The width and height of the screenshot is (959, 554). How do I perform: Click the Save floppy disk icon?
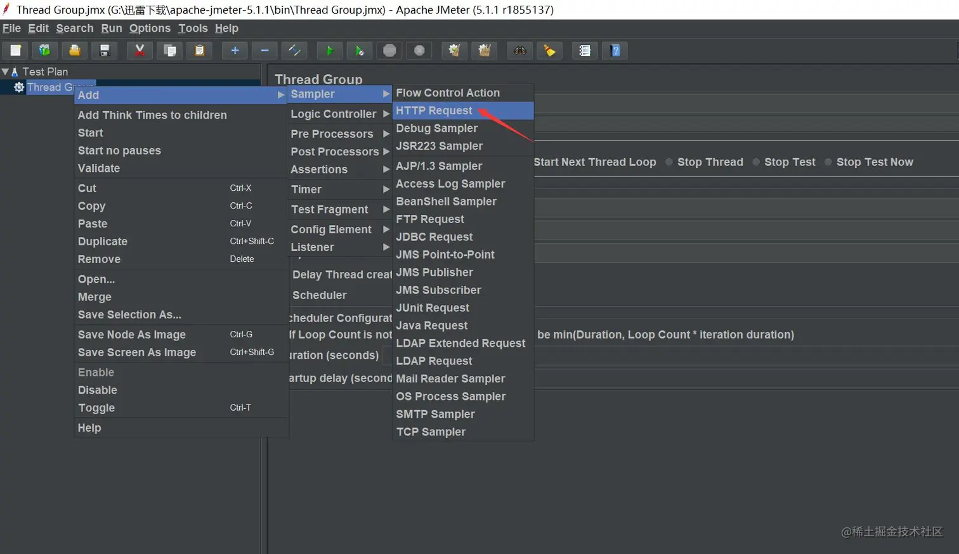click(105, 51)
